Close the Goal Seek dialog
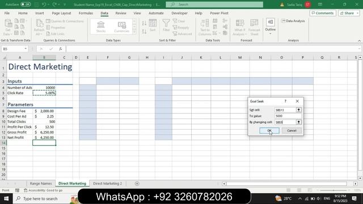Viewport: 363px width, 204px height. point(297,101)
